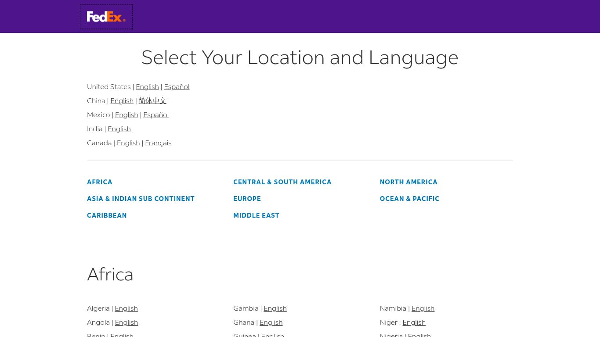Image resolution: width=600 pixels, height=337 pixels.
Task: Choose English for Niger
Action: point(414,323)
